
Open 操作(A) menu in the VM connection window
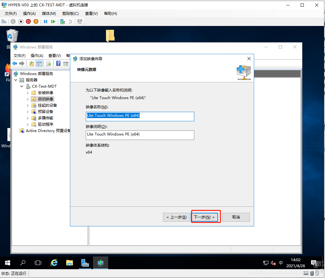pyautogui.click(x=29, y=14)
